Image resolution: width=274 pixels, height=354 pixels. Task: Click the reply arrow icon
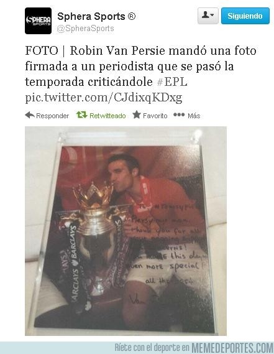(30, 115)
